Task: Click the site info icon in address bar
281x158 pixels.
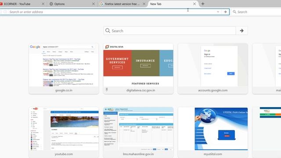Action: [5, 12]
